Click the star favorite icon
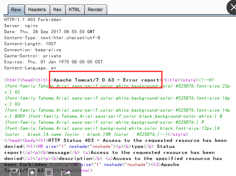 [32, 173]
